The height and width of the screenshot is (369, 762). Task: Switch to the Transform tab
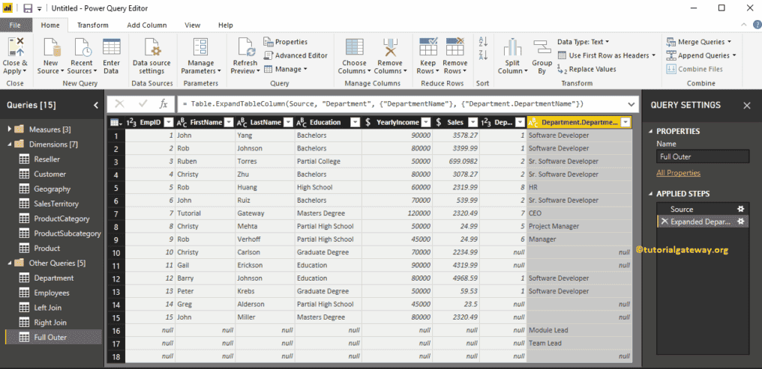tap(93, 25)
